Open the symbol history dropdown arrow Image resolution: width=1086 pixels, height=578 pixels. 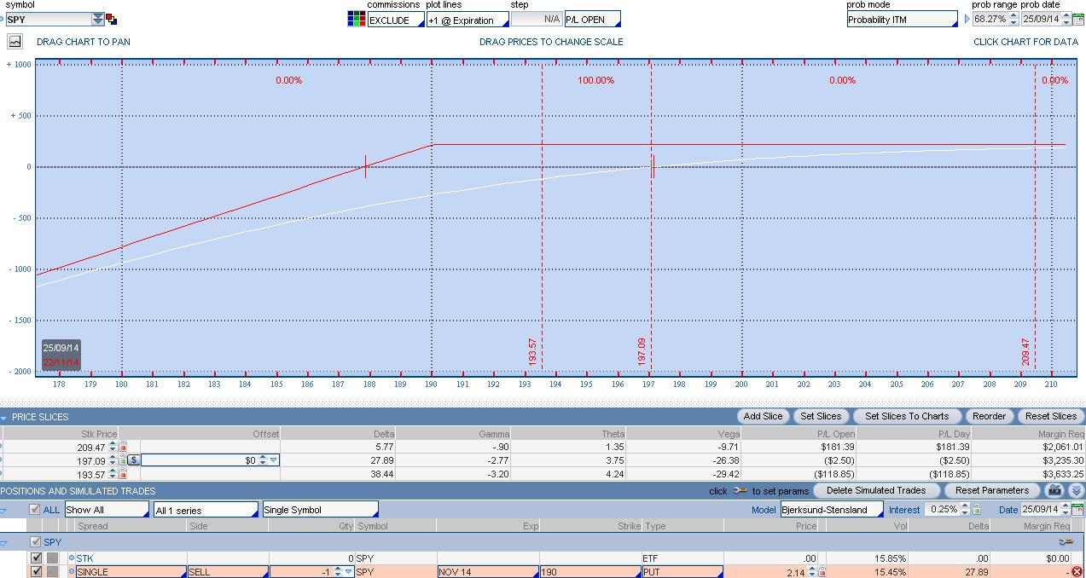pyautogui.click(x=98, y=19)
